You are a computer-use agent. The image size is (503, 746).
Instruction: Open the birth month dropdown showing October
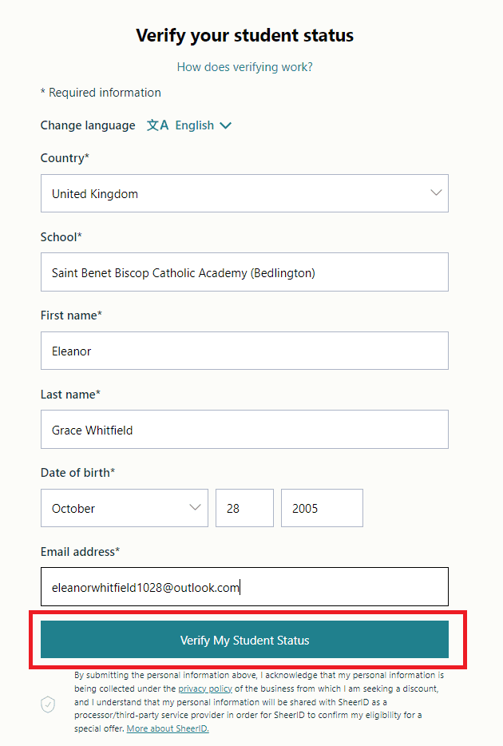(124, 508)
